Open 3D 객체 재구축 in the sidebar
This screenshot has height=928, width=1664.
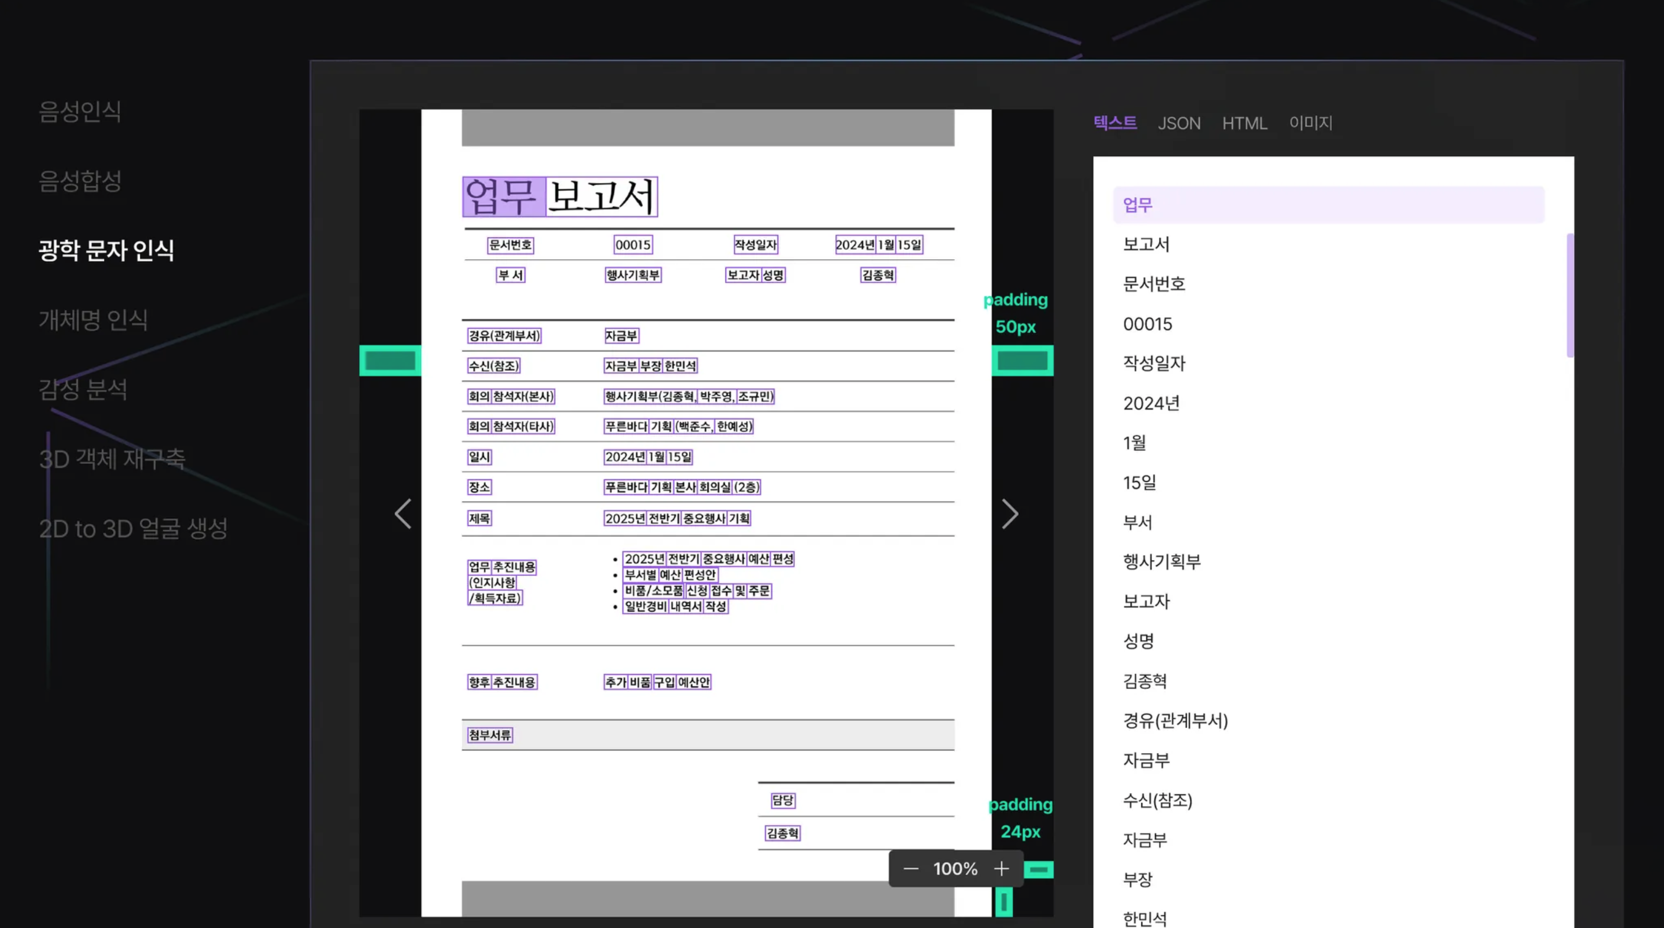pyautogui.click(x=113, y=459)
